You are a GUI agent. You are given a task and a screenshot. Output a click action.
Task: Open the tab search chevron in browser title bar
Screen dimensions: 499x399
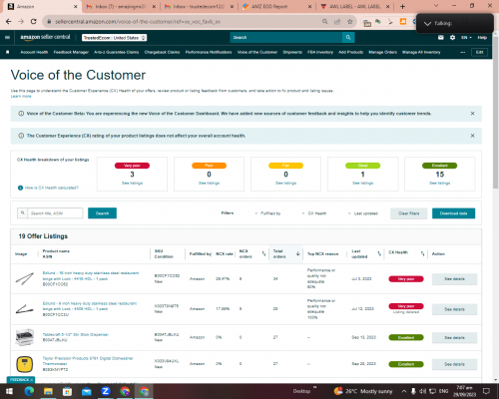436,6
